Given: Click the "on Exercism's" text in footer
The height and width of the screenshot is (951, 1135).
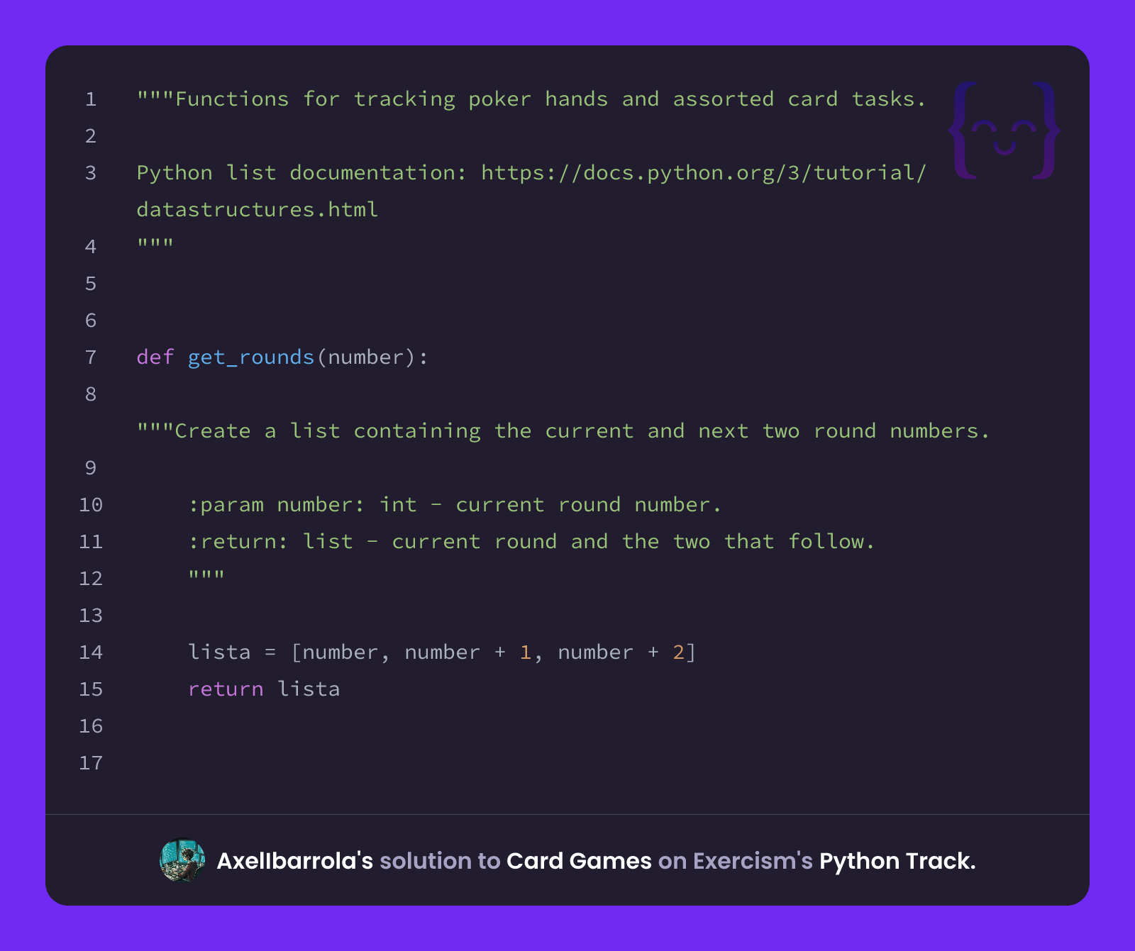Looking at the screenshot, I should pyautogui.click(x=736, y=861).
